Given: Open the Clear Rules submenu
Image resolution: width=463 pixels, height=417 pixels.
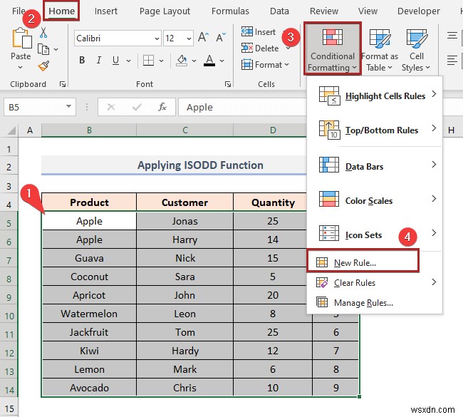Looking at the screenshot, I should (x=375, y=282).
